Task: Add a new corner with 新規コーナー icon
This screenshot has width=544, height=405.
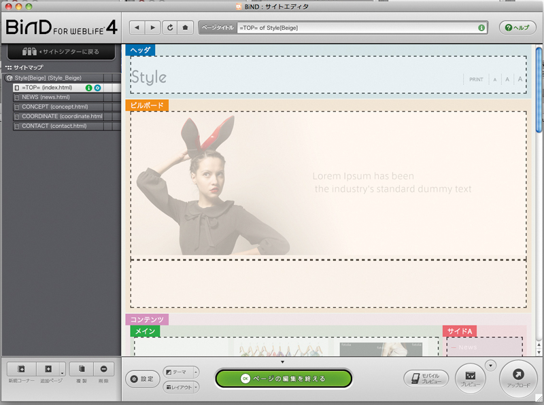Action: 21,369
